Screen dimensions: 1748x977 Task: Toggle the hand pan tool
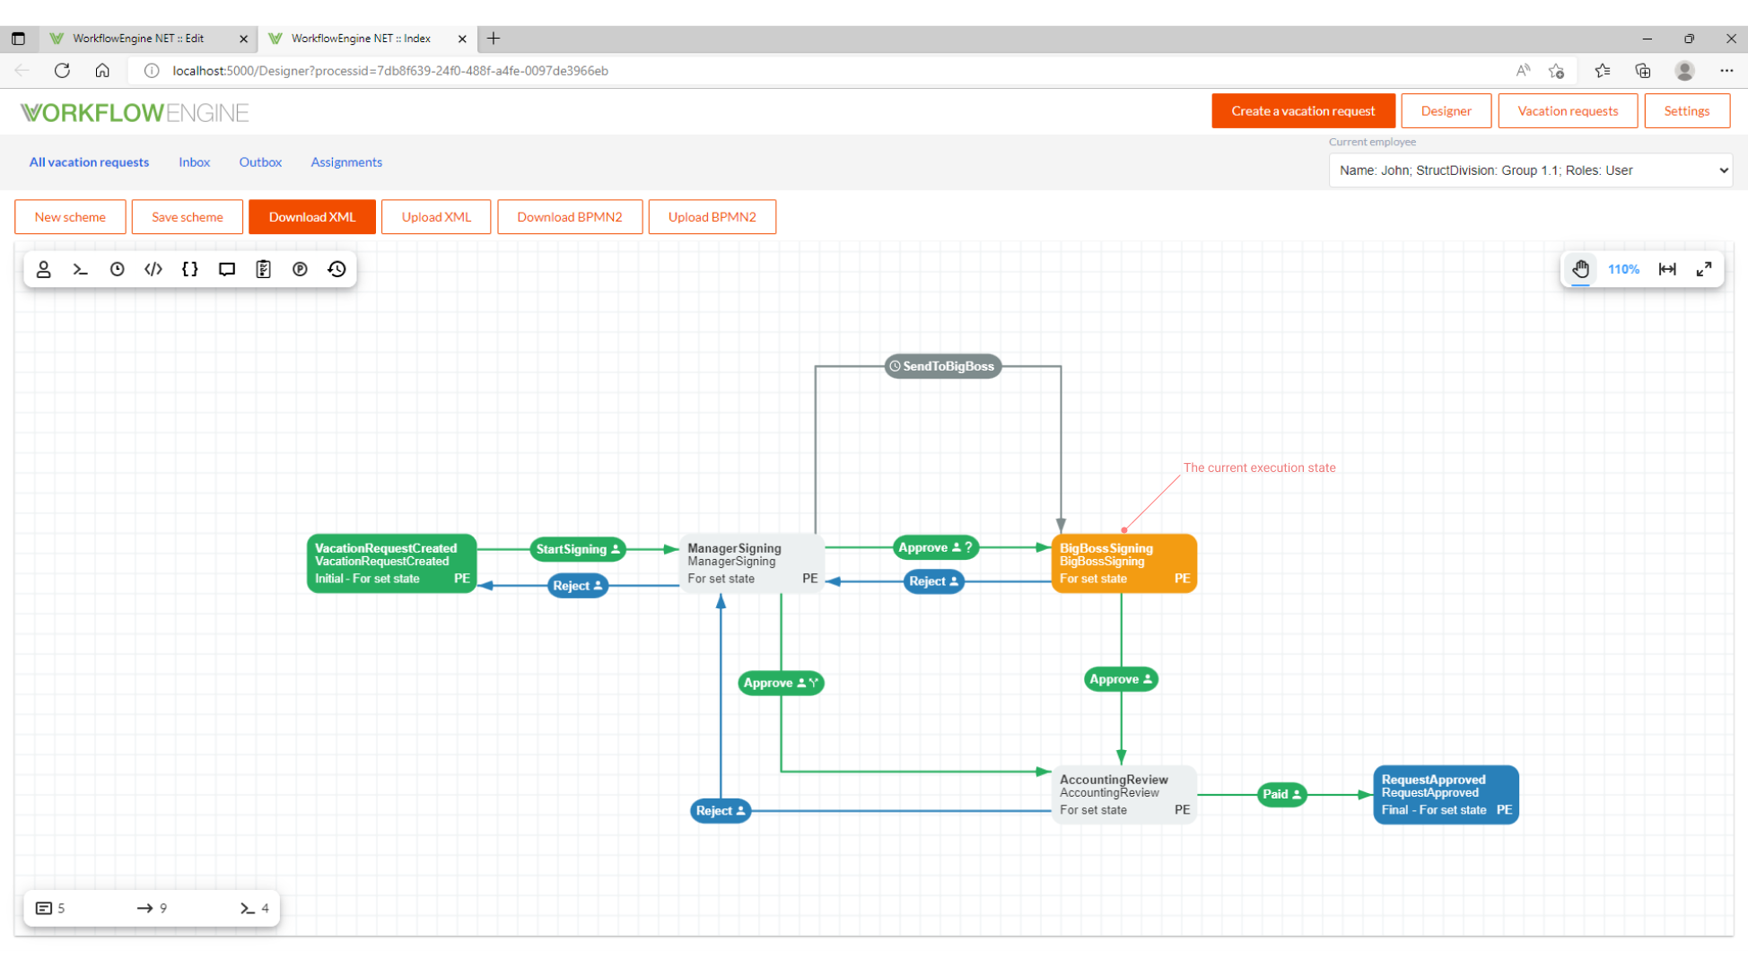[1580, 268]
